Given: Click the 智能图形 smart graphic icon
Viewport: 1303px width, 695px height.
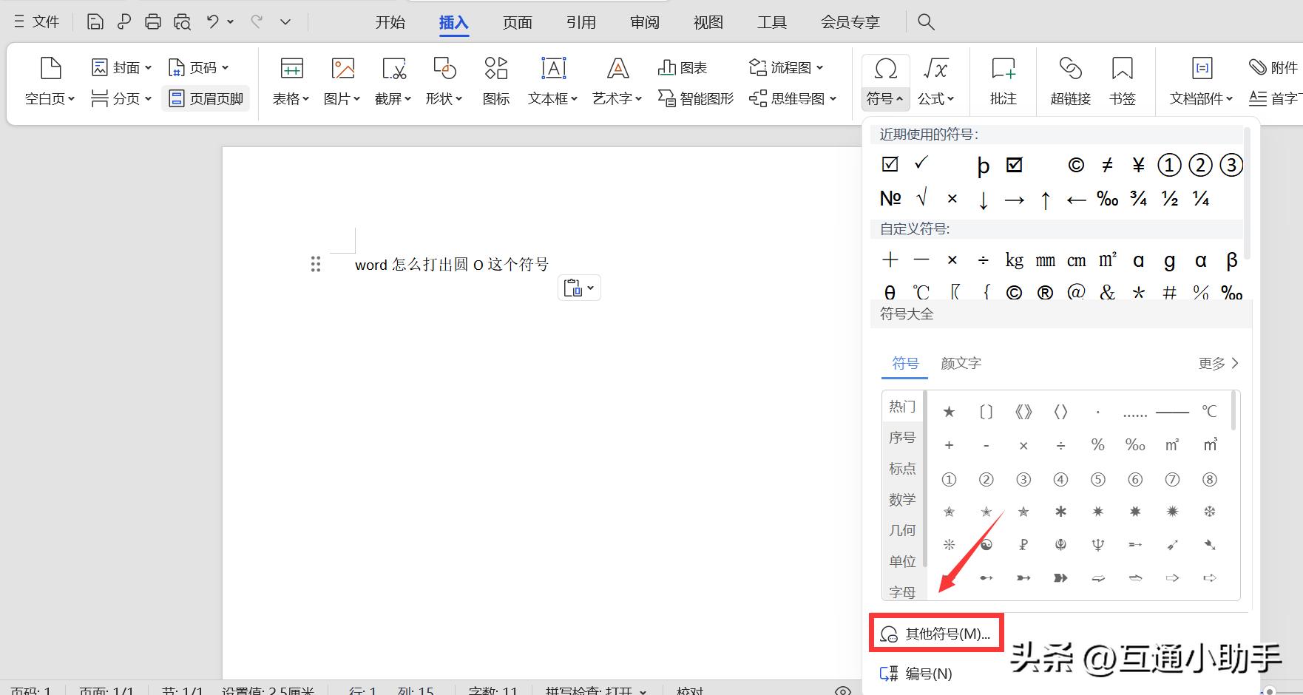Looking at the screenshot, I should coord(696,98).
